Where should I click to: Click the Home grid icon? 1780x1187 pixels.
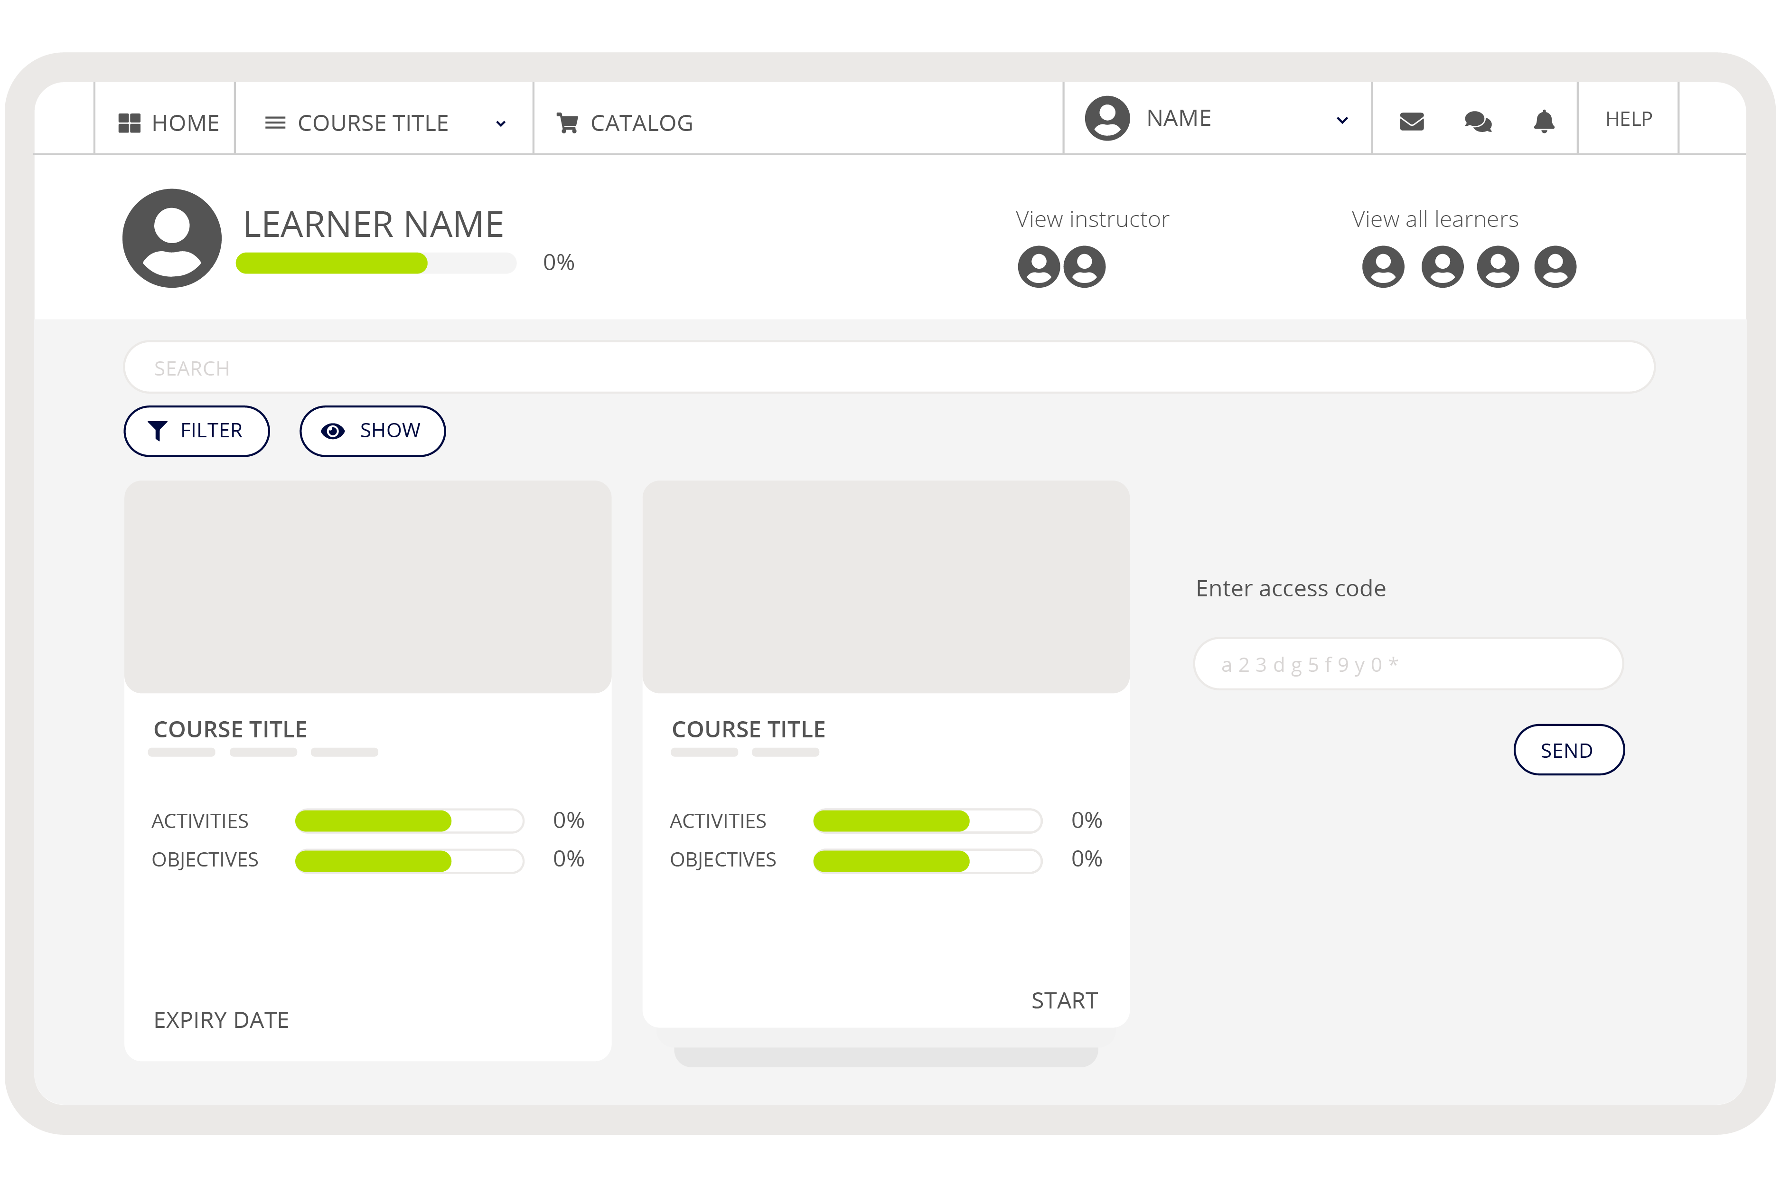[x=130, y=122]
